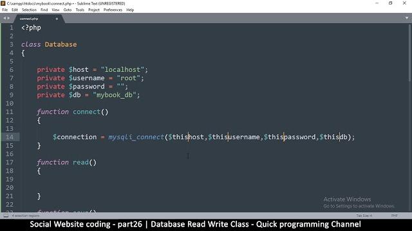This screenshot has width=412, height=231.
Task: Click the $db variable on line 9
Action: [75, 95]
